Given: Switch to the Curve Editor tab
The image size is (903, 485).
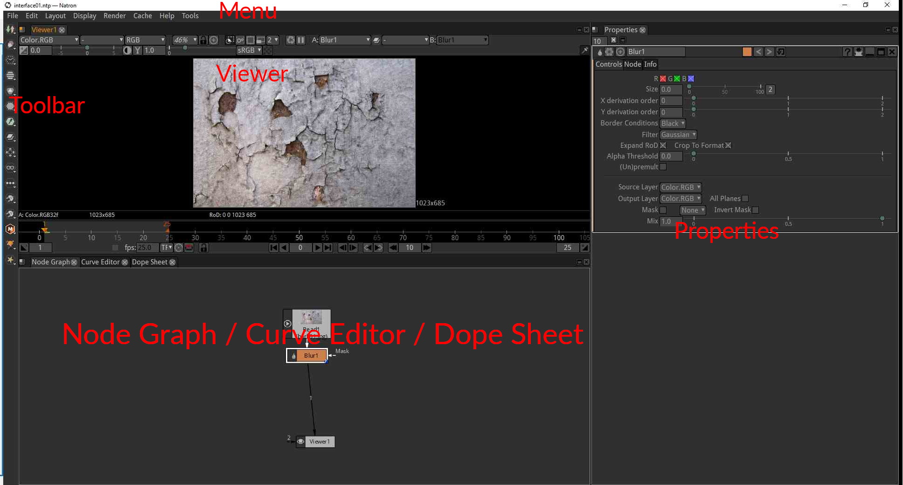Looking at the screenshot, I should [100, 262].
